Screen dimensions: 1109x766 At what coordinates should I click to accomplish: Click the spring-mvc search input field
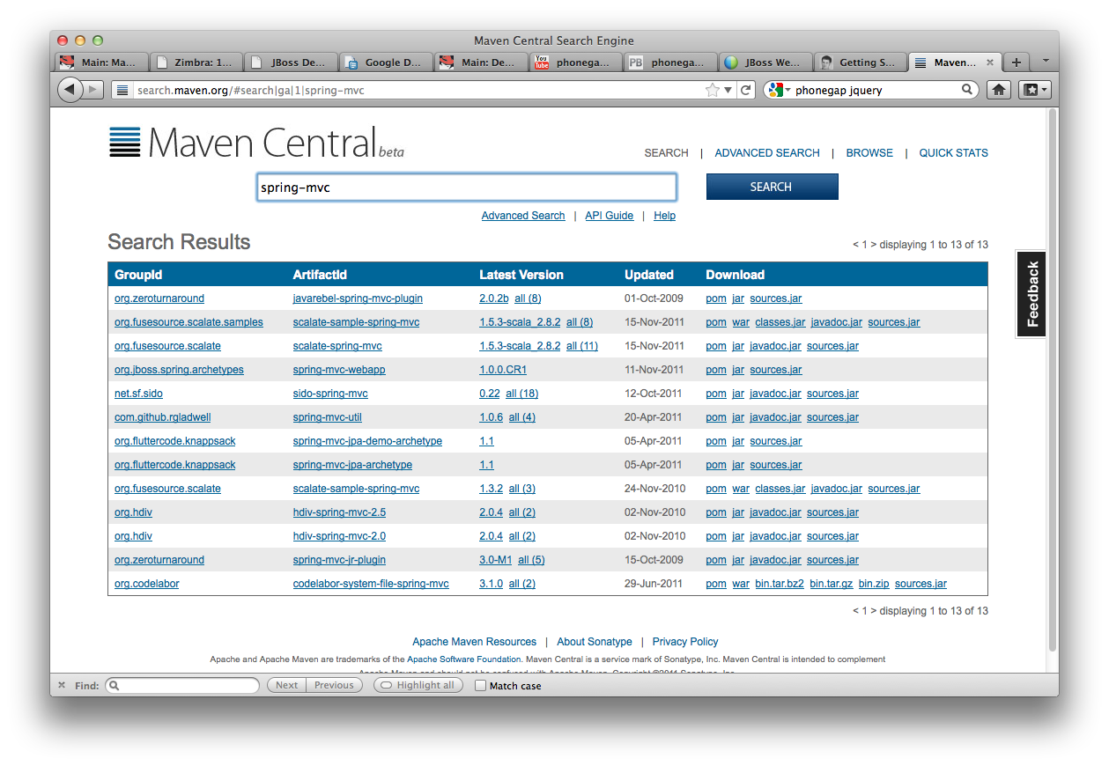467,188
